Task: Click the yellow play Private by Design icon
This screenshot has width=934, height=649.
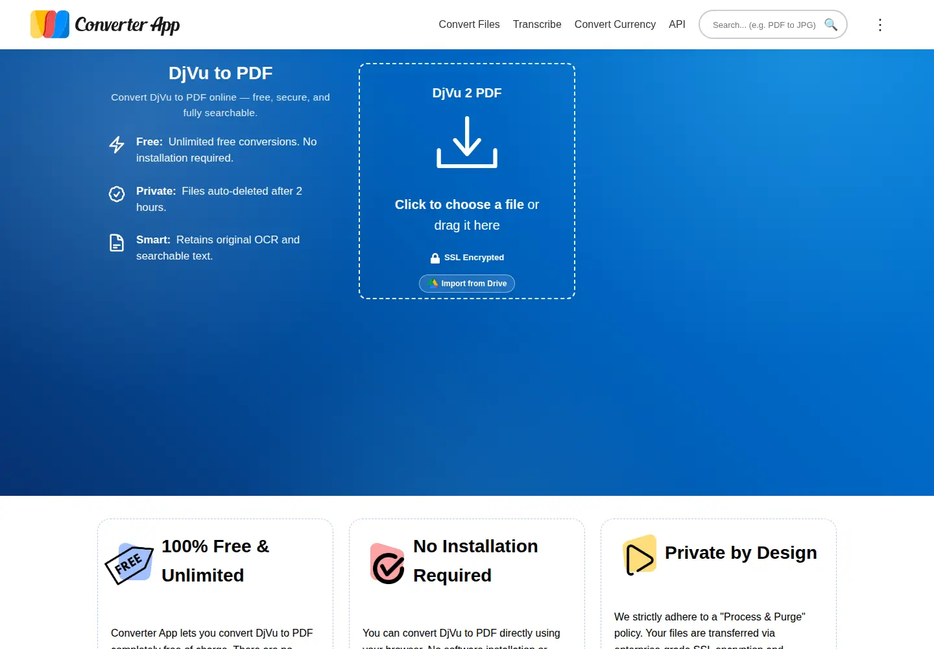Action: tap(640, 555)
